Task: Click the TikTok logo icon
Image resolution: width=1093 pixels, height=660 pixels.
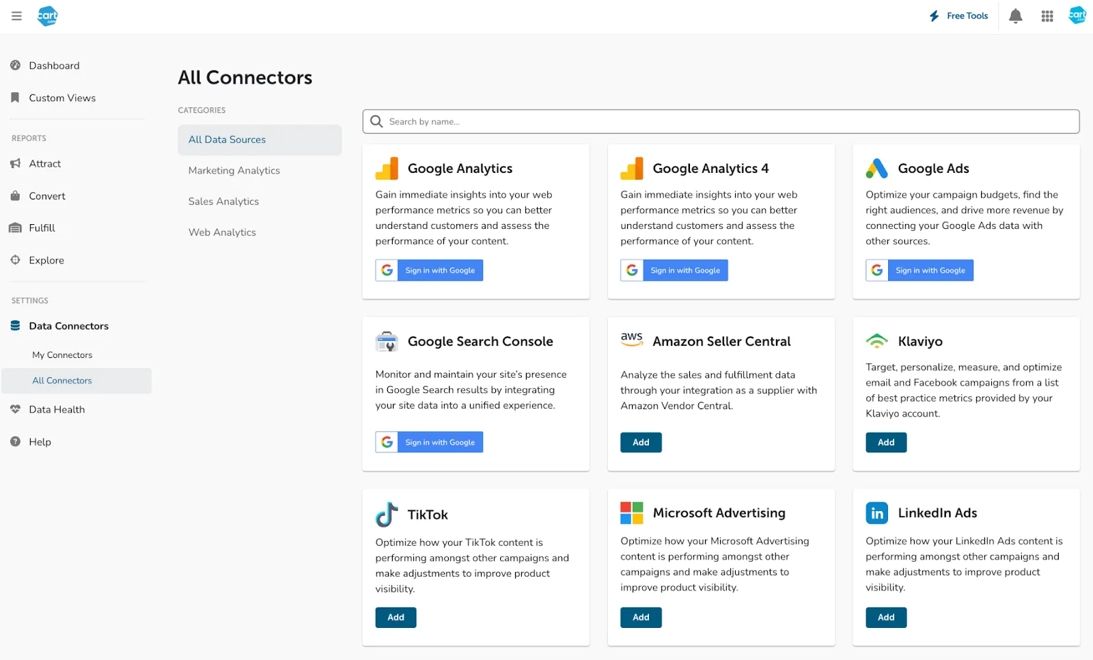Action: coord(387,514)
